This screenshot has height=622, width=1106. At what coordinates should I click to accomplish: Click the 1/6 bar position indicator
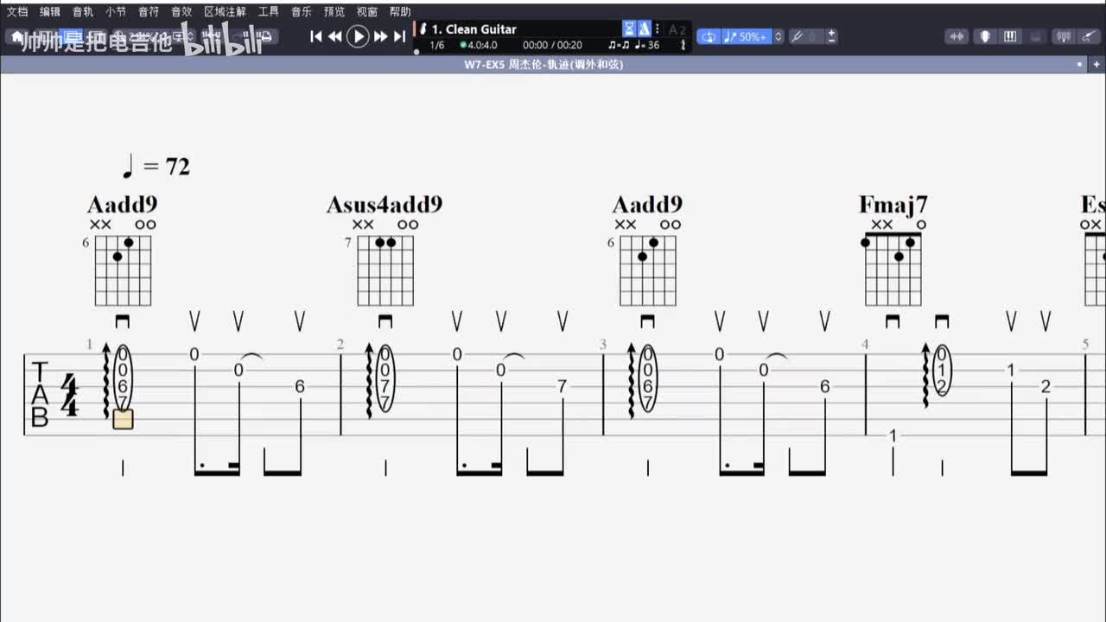coord(437,45)
